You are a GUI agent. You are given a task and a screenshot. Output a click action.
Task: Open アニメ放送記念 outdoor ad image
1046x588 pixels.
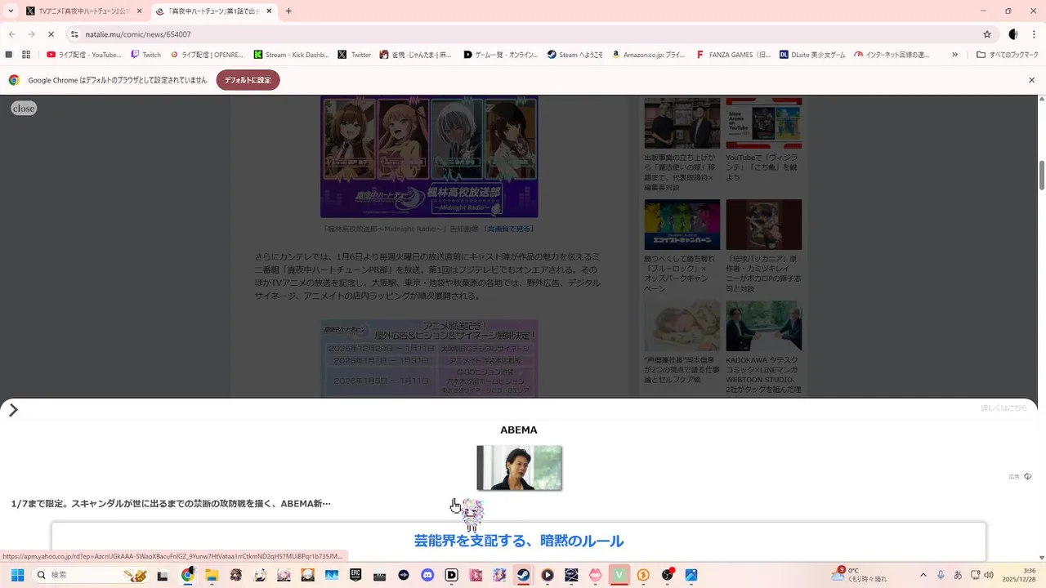[429, 358]
